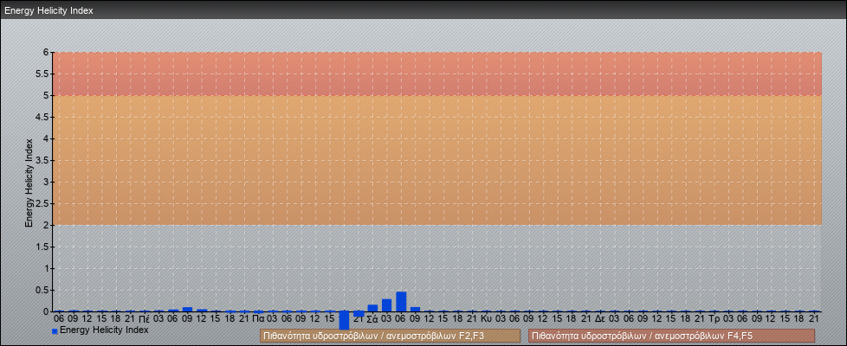Viewport: 847px width, 346px height.
Task: Click the Πα day label on x-axis
Action: 258,319
